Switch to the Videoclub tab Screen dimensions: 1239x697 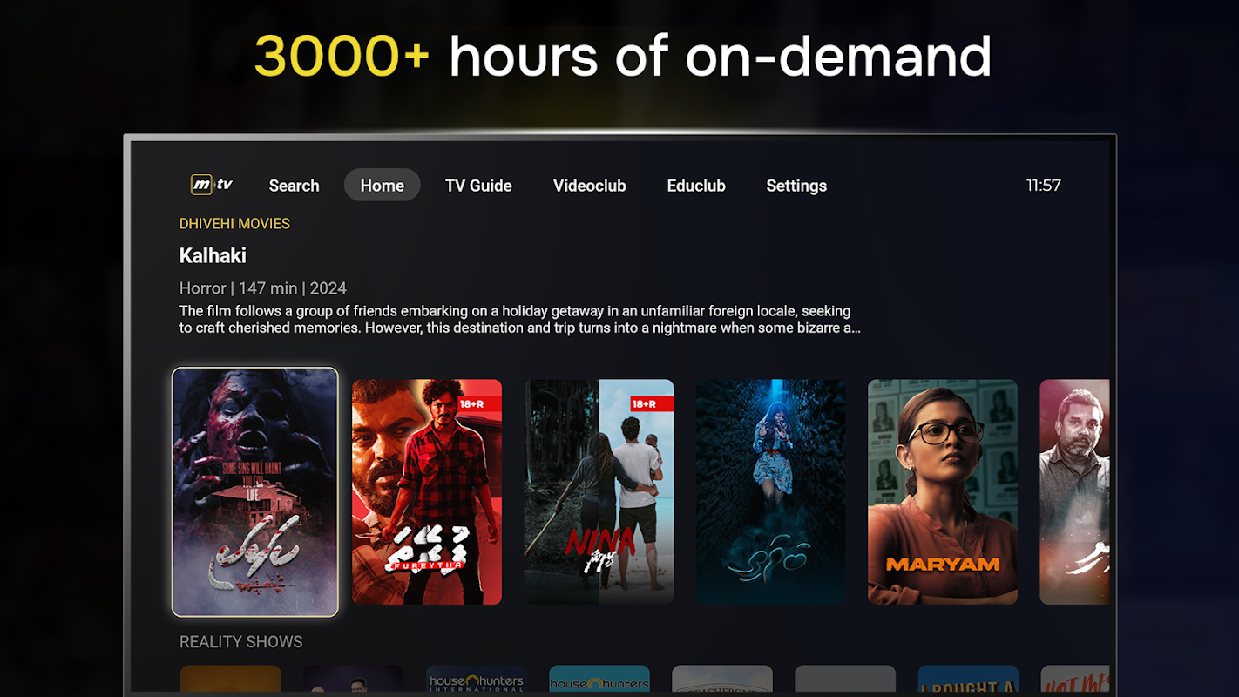tap(590, 186)
